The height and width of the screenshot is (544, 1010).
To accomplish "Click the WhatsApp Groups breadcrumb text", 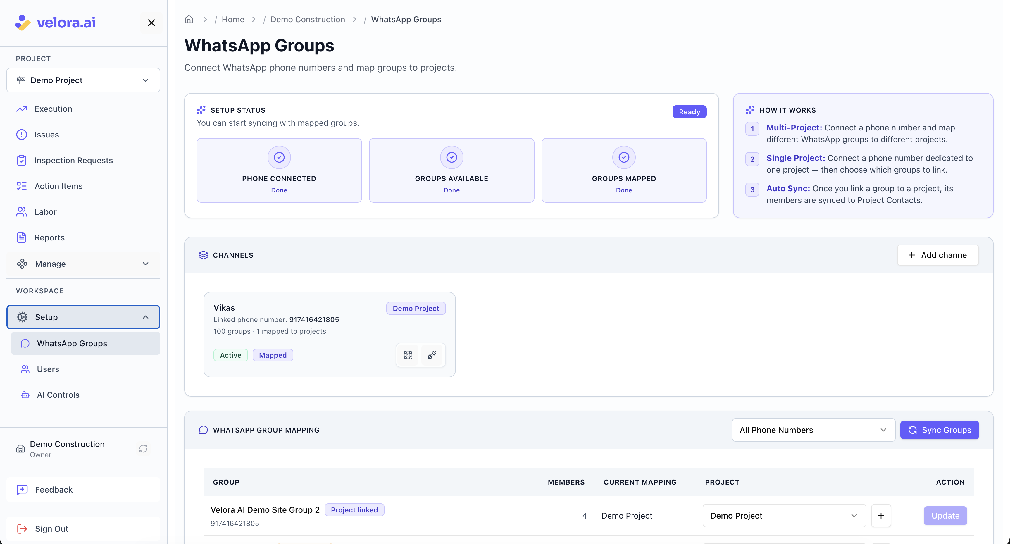I will (x=406, y=19).
